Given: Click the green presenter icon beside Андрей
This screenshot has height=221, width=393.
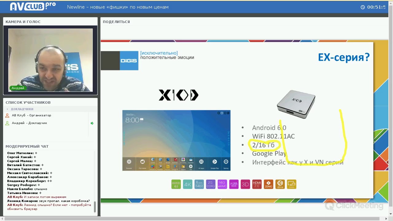Looking at the screenshot, I should point(7,123).
